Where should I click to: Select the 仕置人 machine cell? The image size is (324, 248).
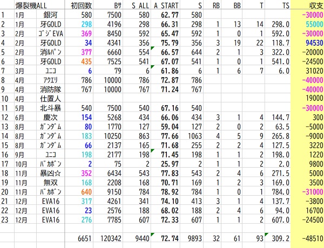click(x=50, y=99)
